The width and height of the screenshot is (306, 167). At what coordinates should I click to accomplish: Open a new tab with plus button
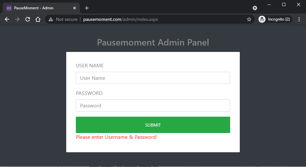click(x=87, y=8)
